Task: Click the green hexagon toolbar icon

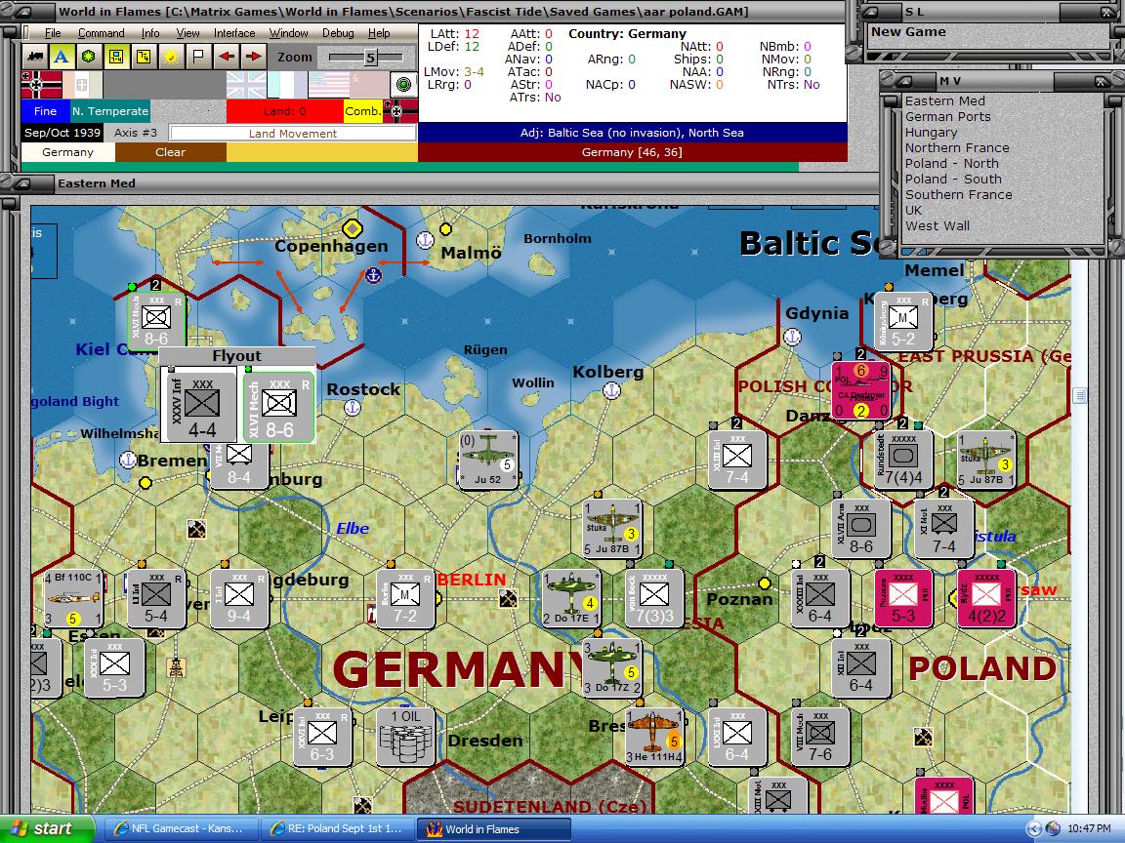Action: pyautogui.click(x=89, y=57)
